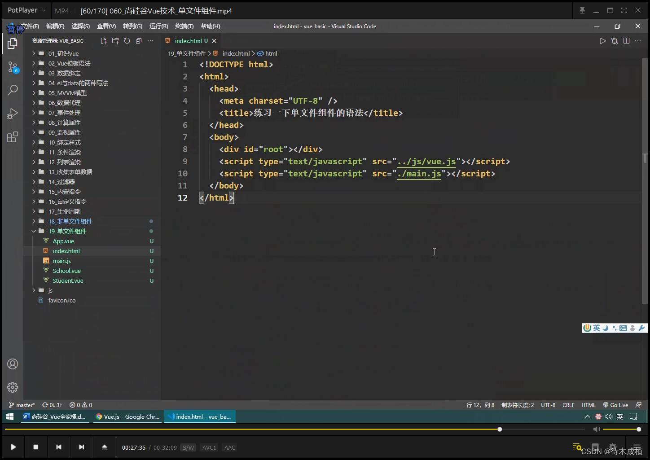Skip to previous video in PotPlayer
Screen dimensions: 650x460
click(58, 447)
